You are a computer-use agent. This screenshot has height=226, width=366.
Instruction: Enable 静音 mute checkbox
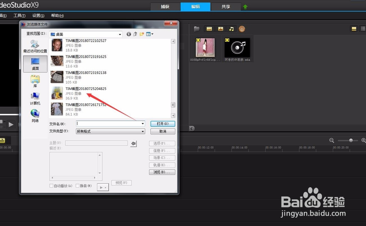(x=77, y=186)
